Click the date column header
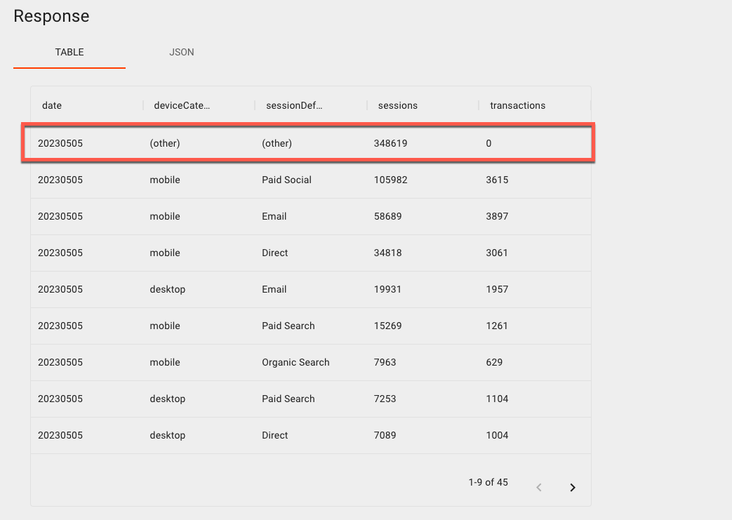The image size is (732, 520). click(52, 105)
